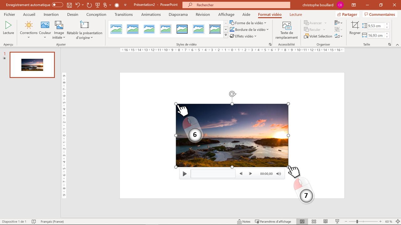Screen dimensions: 401x225
Task: Open Paramètres d'affichage in status bar
Action: 273,222
